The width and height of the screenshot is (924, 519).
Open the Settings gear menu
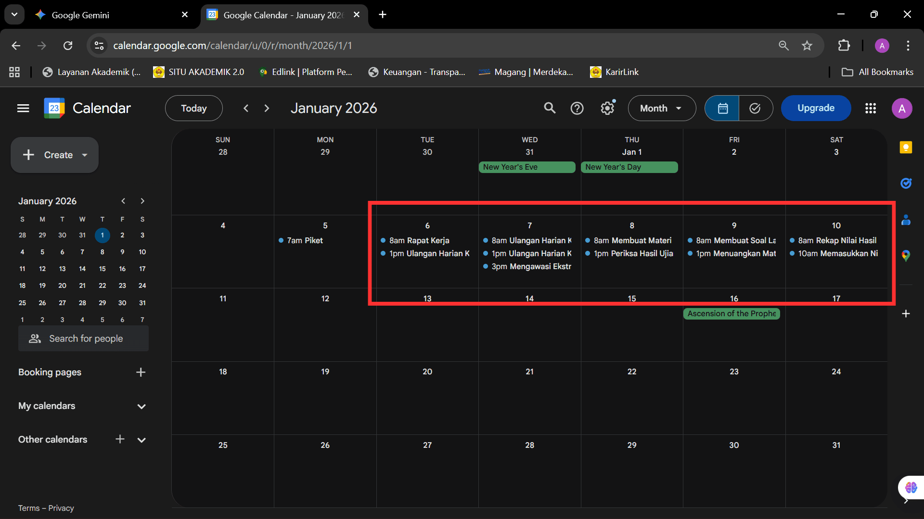tap(607, 108)
